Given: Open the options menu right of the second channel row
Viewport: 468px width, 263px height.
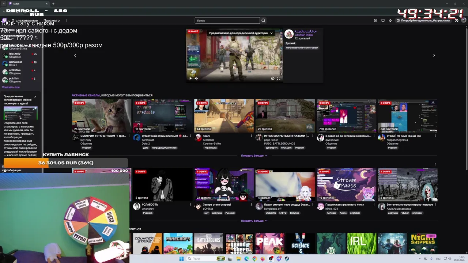Looking at the screenshot, I should coord(435,164).
